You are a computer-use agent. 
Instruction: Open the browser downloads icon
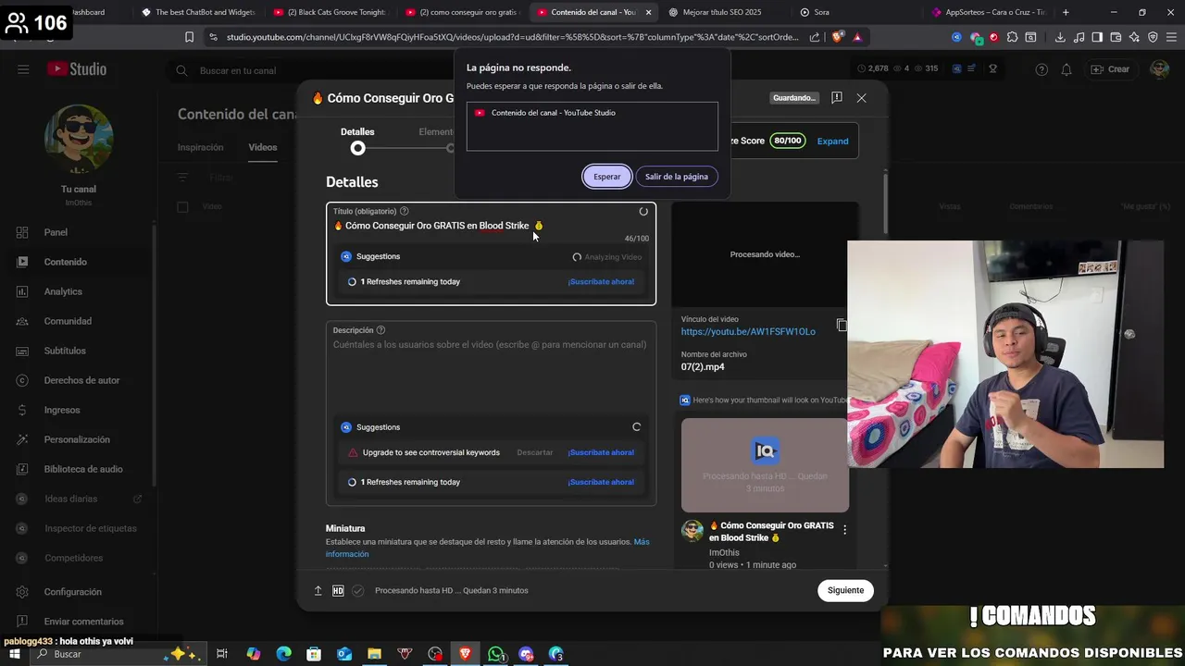(x=1060, y=37)
